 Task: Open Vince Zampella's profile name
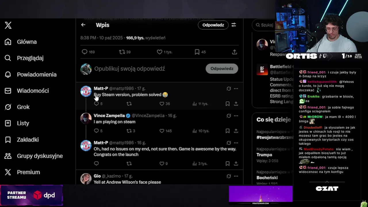coord(109,116)
